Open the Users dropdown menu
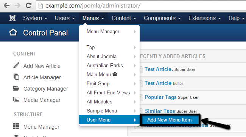Image resolution: width=246 pixels, height=137 pixels. 65,18
